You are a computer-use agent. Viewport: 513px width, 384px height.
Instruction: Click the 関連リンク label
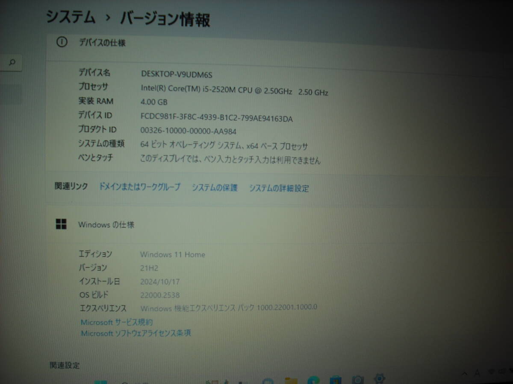click(x=71, y=186)
